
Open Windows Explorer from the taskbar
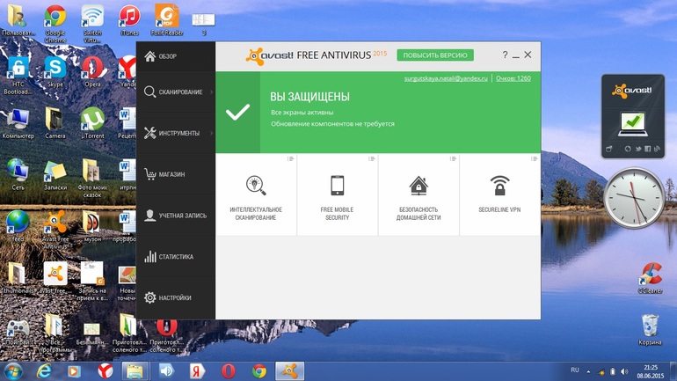(x=135, y=371)
